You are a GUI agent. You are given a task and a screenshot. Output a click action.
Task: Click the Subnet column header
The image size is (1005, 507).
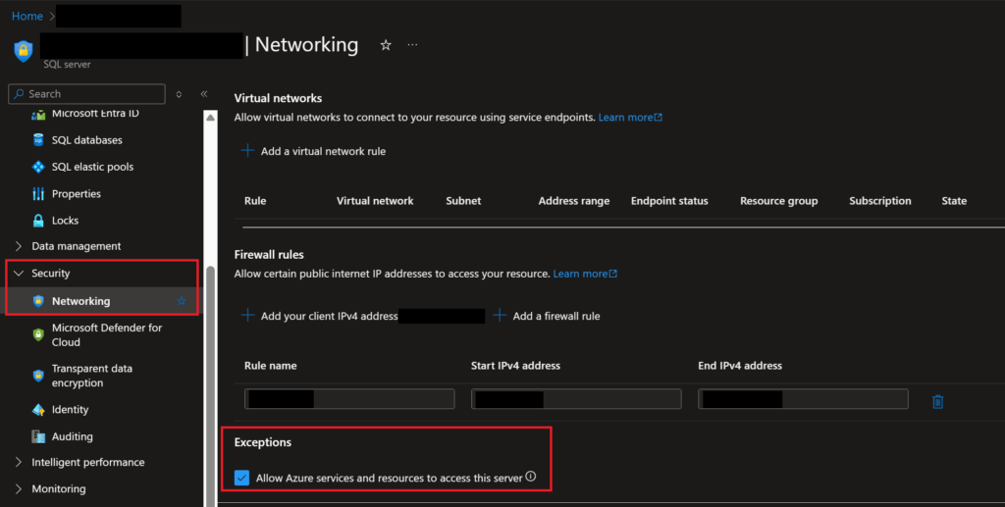(x=463, y=201)
